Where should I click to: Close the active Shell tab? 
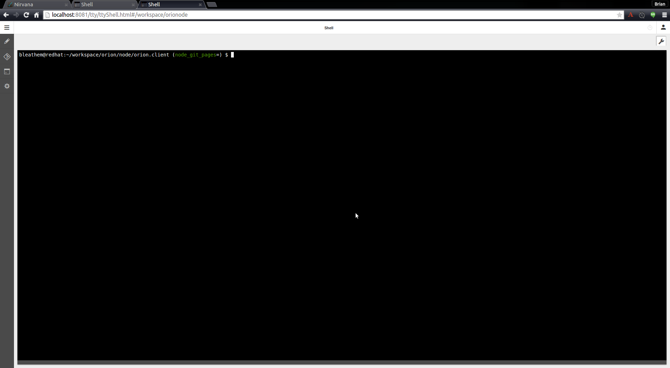click(x=200, y=5)
